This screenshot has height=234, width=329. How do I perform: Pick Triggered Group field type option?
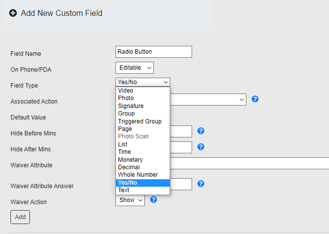(139, 121)
